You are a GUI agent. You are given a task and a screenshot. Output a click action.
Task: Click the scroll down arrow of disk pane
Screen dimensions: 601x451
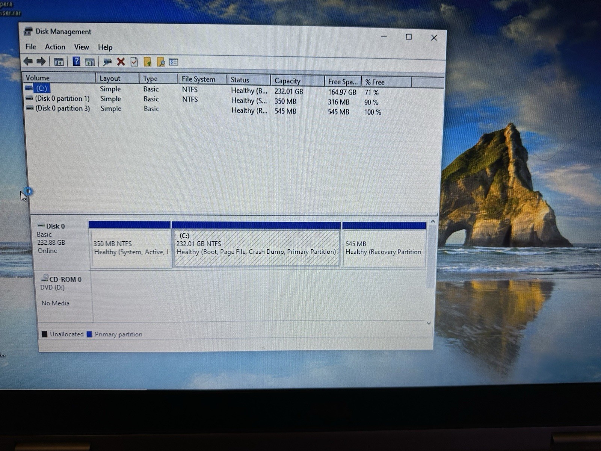click(429, 323)
